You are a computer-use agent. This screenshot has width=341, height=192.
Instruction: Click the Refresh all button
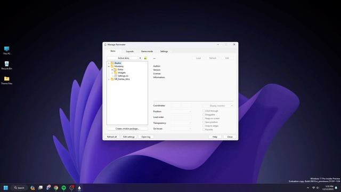pyautogui.click(x=112, y=137)
